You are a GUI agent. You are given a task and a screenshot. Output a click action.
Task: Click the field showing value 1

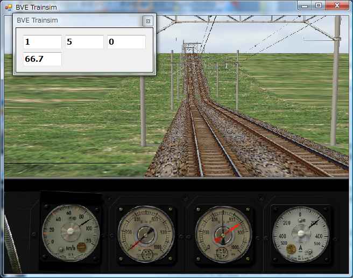tap(43, 42)
